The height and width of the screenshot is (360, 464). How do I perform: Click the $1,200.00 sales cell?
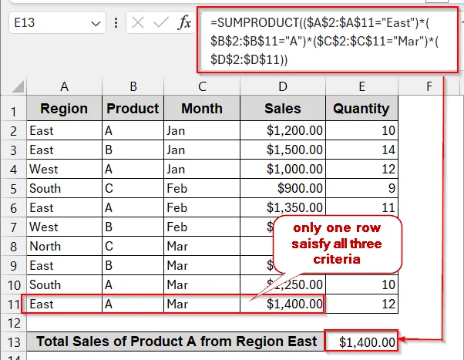(283, 130)
